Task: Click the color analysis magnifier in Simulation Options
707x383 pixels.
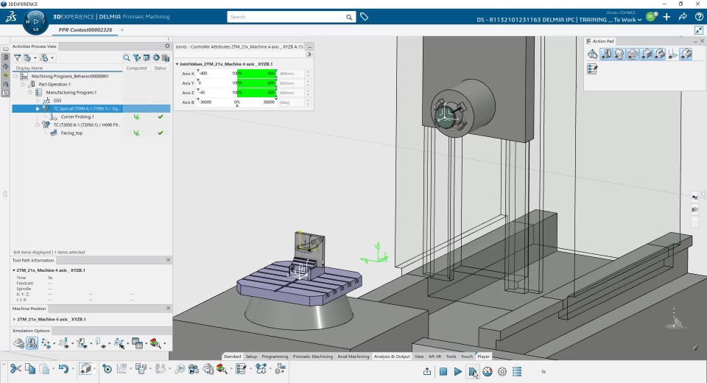Action: [155, 343]
